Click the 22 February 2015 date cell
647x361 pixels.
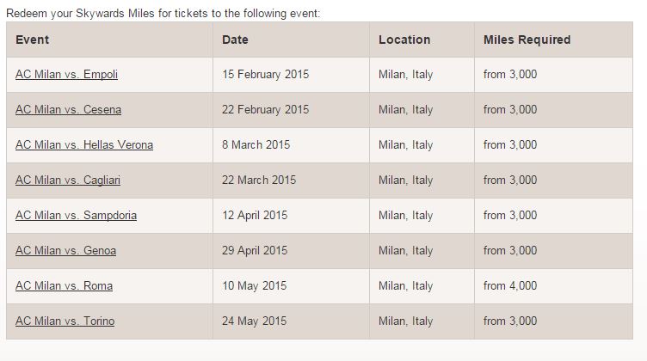[265, 110]
